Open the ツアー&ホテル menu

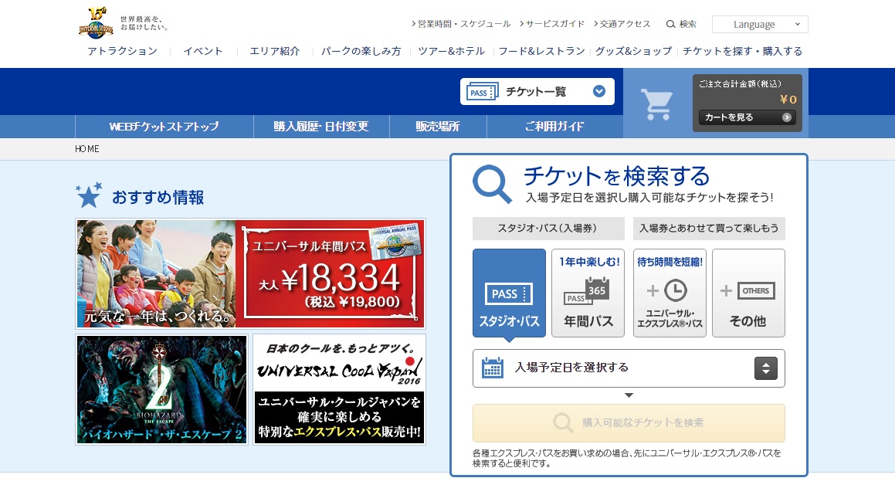click(451, 51)
